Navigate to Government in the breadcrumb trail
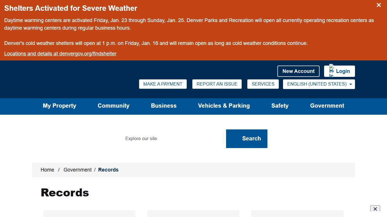Image resolution: width=387 pixels, height=217 pixels. [78, 170]
